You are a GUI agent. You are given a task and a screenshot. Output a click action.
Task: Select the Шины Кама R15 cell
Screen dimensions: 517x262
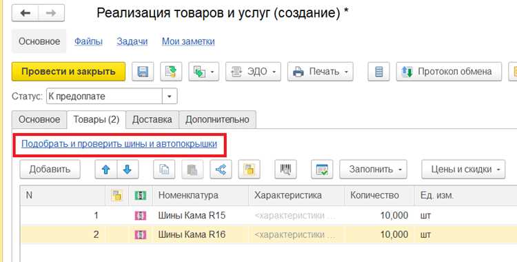(x=201, y=216)
